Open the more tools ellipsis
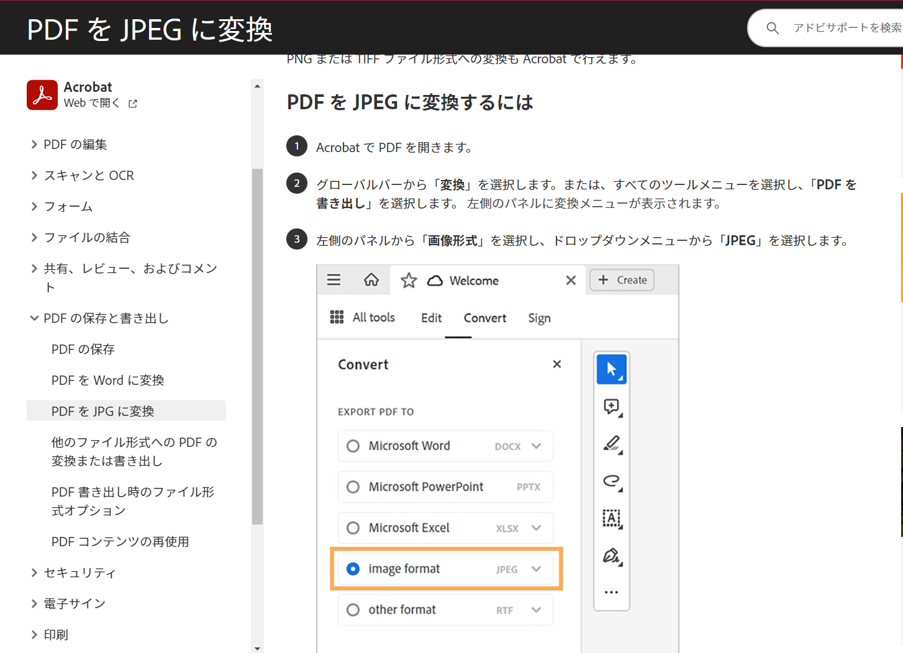 [612, 592]
